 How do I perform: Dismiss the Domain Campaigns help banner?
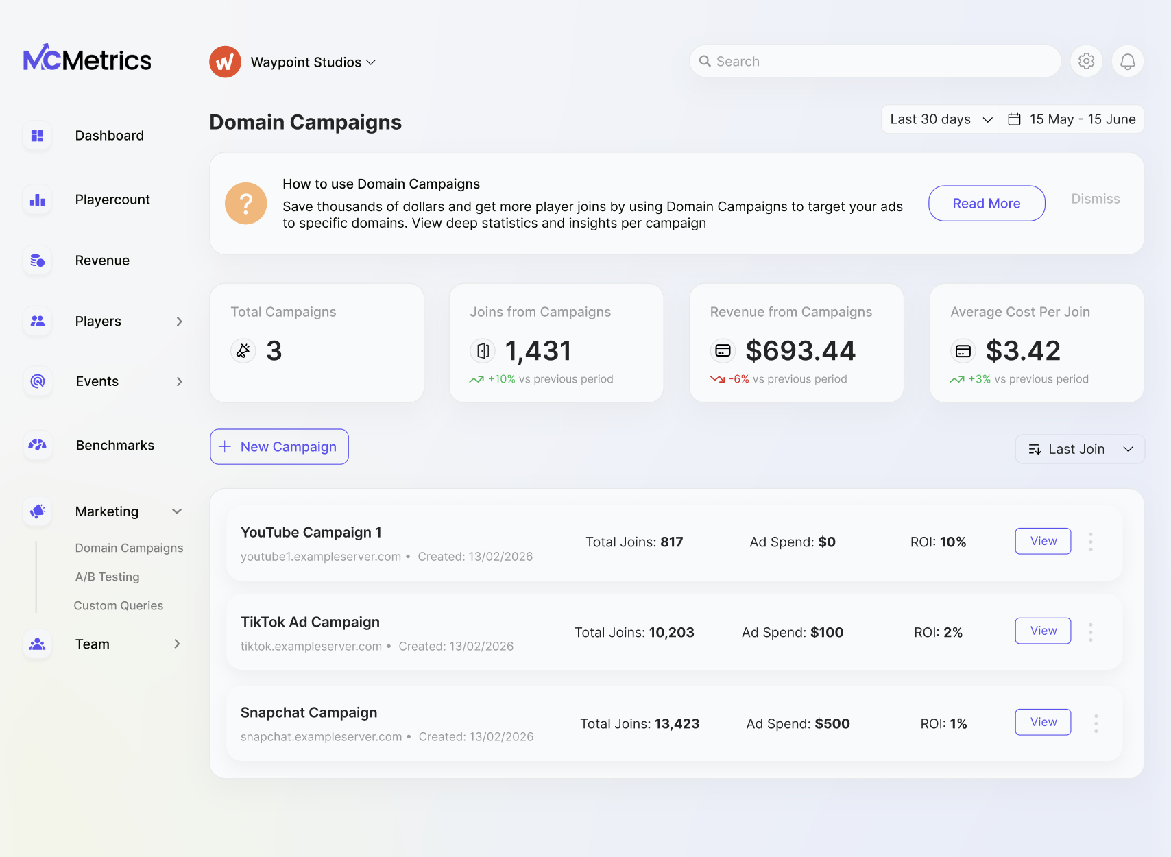click(x=1096, y=199)
